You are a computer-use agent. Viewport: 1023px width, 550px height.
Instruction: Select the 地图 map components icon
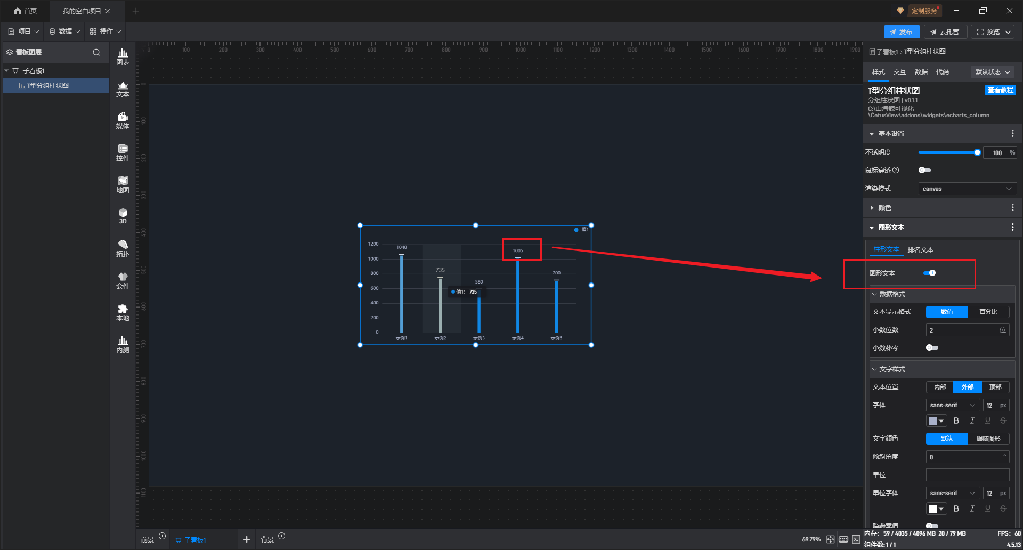tap(123, 184)
